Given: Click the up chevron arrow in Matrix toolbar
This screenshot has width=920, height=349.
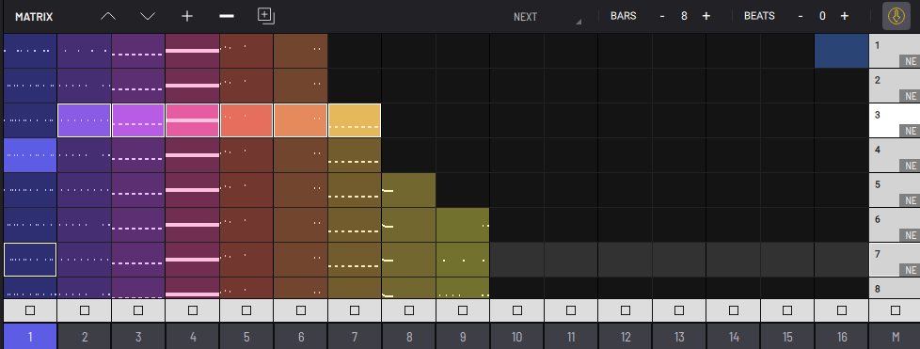Looking at the screenshot, I should (108, 16).
